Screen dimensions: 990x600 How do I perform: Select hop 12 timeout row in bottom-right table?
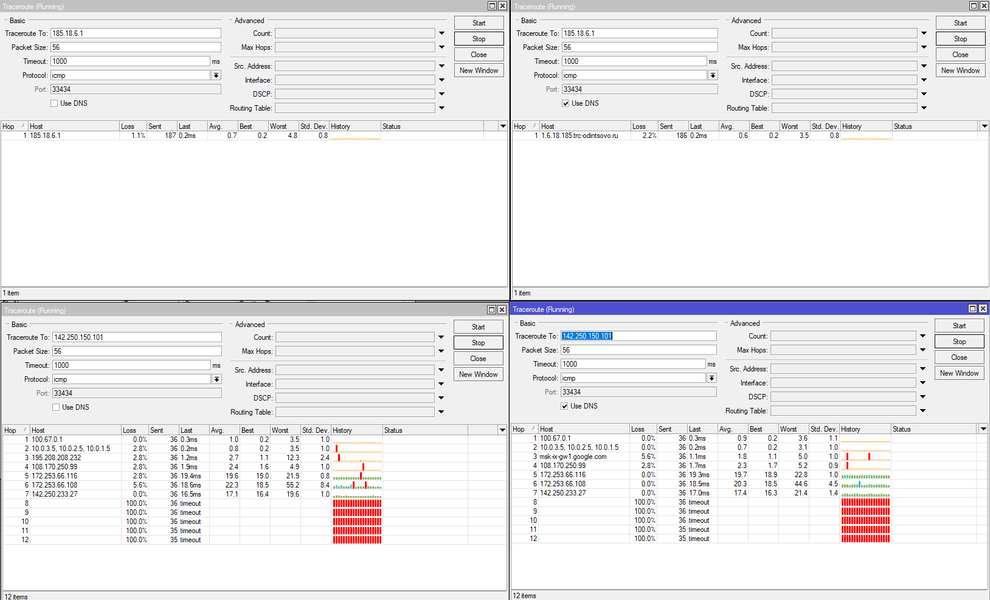click(750, 539)
